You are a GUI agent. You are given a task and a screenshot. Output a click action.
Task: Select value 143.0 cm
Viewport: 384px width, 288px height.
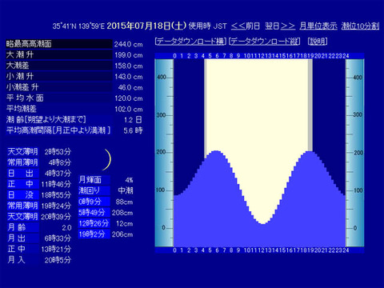pos(128,77)
